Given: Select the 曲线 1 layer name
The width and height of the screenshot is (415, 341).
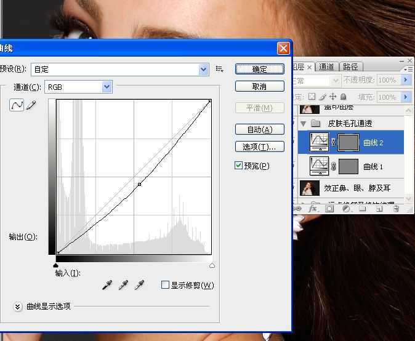Looking at the screenshot, I should (x=373, y=167).
